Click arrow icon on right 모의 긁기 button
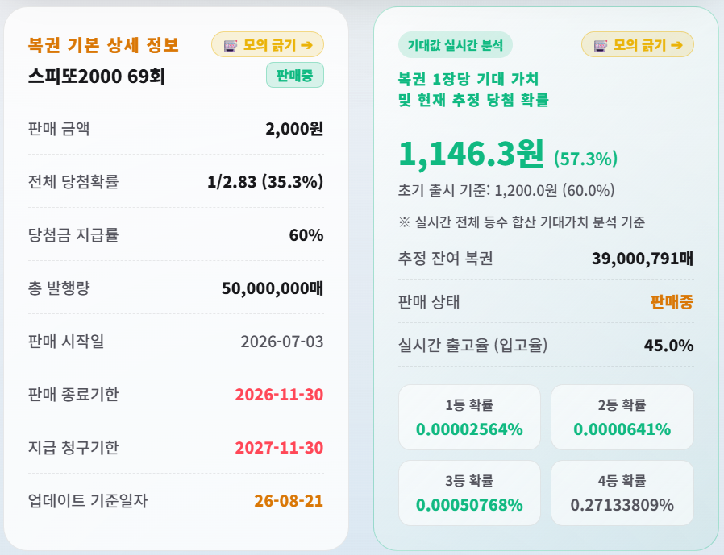Image resolution: width=724 pixels, height=555 pixels. click(x=676, y=45)
